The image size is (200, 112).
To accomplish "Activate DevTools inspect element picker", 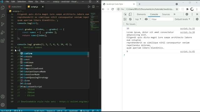I will tap(125, 14).
